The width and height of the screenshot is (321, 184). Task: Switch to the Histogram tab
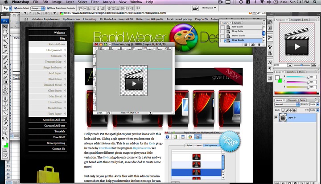(x=296, y=20)
